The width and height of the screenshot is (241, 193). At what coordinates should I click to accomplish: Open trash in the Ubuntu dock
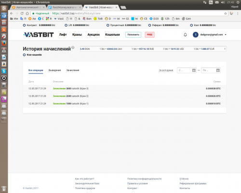[x=4, y=189]
